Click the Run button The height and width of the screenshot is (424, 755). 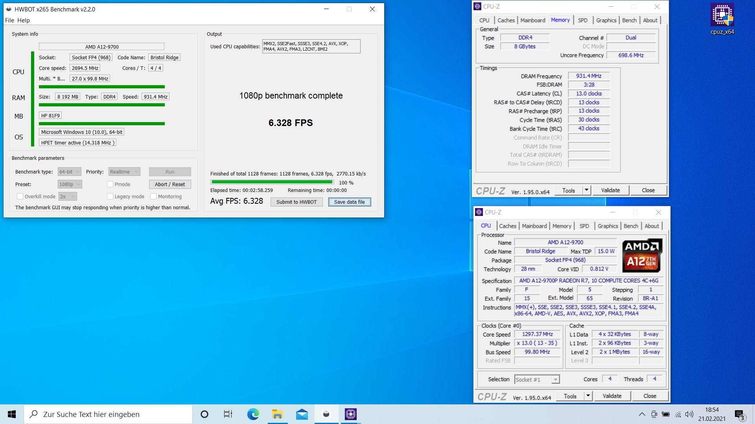pos(170,172)
